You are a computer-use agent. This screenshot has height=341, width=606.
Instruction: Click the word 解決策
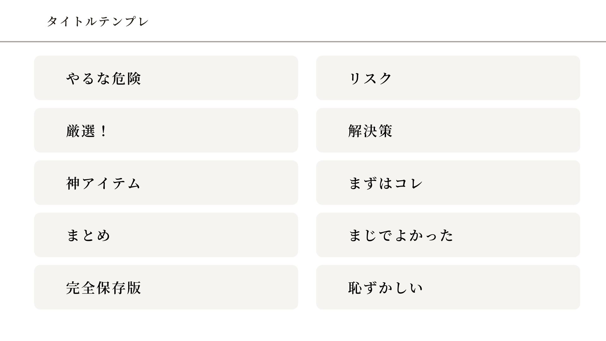[x=370, y=131]
